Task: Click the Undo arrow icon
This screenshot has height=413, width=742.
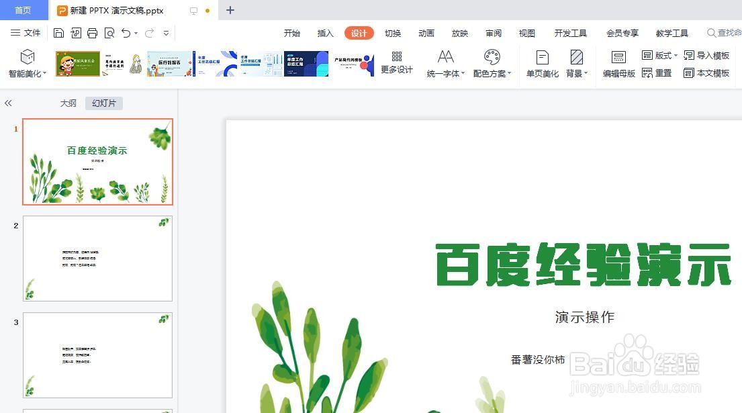Action: pyautogui.click(x=126, y=33)
